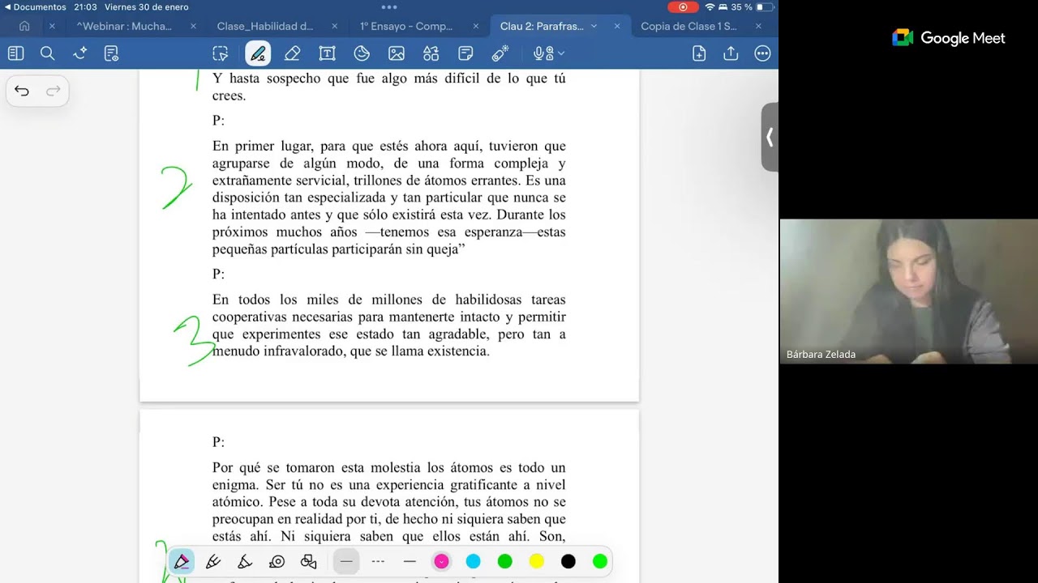Open the stickers tool
The height and width of the screenshot is (583, 1038).
[x=362, y=53]
